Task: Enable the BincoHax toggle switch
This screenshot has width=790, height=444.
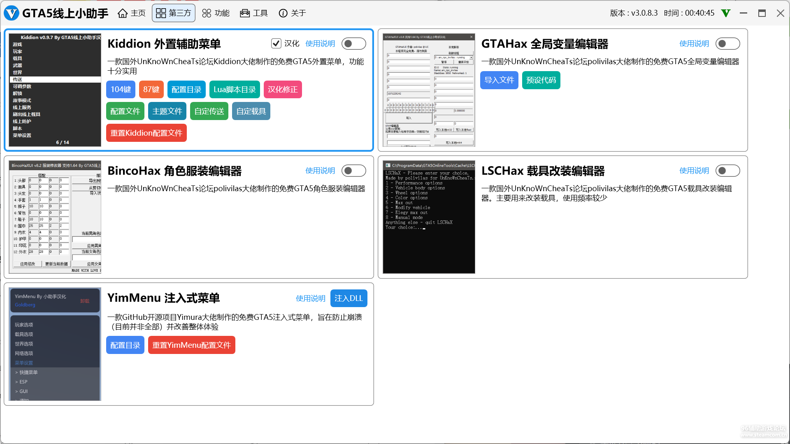Action: pyautogui.click(x=353, y=171)
